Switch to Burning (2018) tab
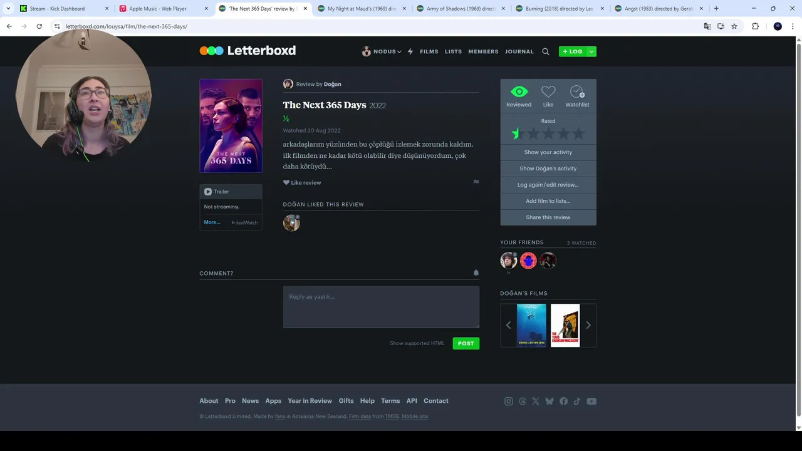 click(x=560, y=9)
